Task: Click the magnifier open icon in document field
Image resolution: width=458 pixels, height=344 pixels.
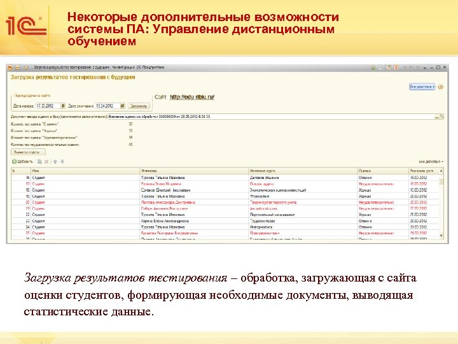Action: pyautogui.click(x=441, y=117)
